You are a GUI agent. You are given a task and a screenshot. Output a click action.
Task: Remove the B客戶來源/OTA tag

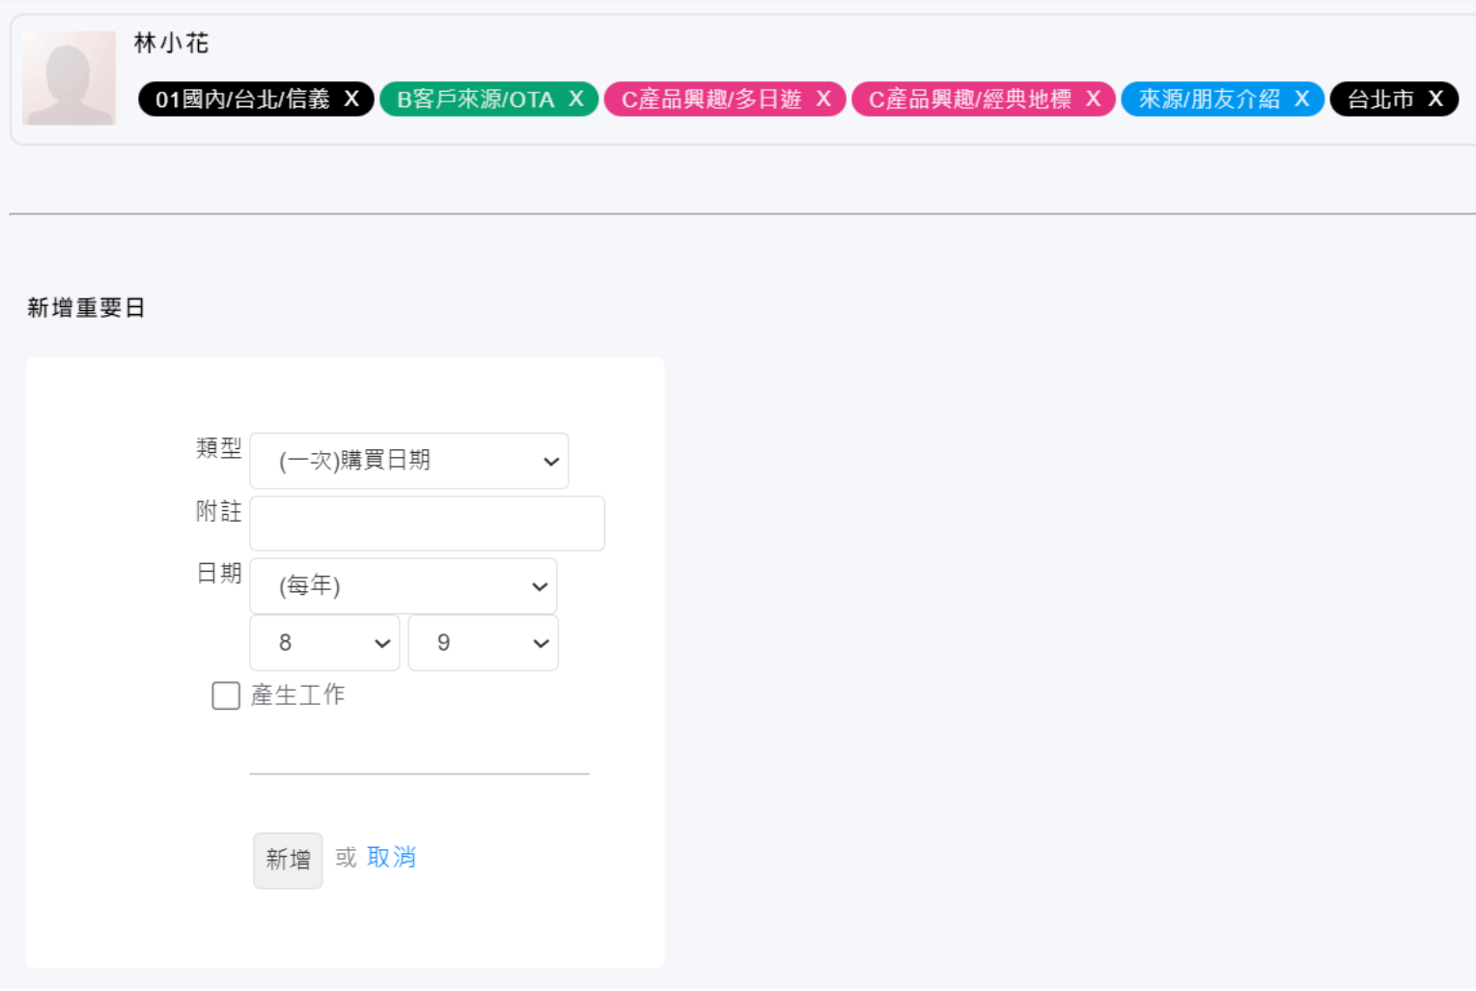coord(576,99)
